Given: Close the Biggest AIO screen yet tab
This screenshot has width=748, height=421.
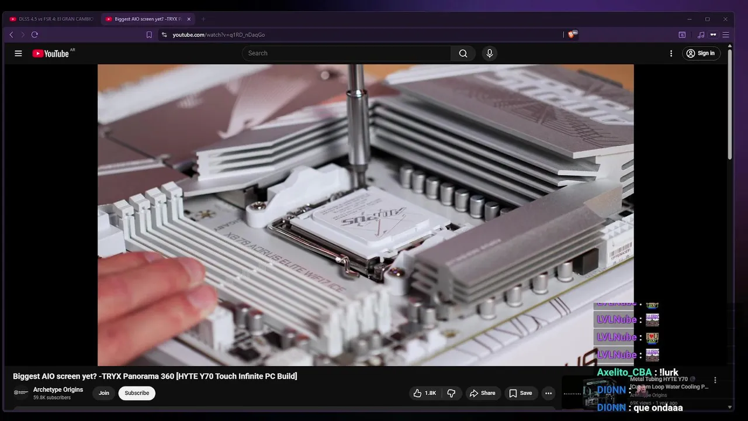Looking at the screenshot, I should 189,19.
